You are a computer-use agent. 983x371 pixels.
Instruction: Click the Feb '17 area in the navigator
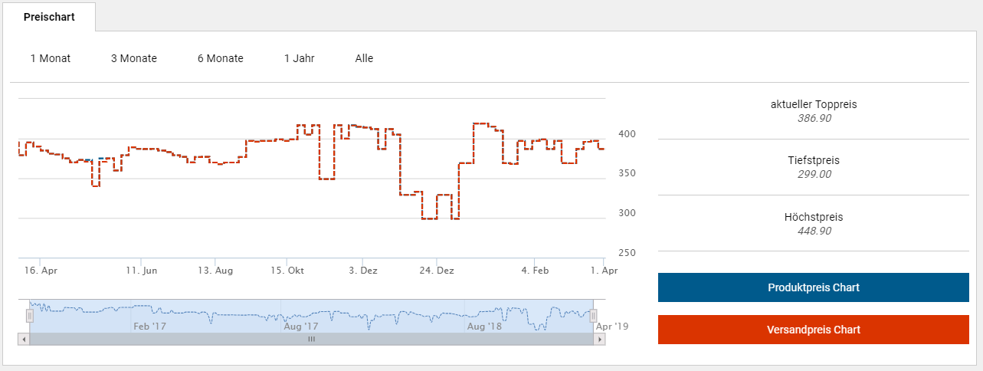149,326
